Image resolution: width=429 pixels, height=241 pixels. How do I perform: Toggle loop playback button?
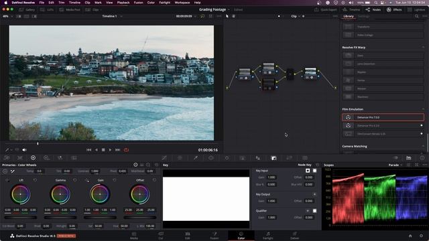(126, 150)
